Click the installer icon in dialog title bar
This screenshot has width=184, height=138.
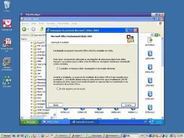coord(48,30)
